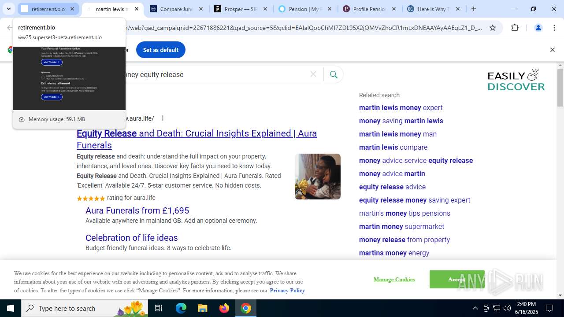Open the notification center icon
Viewport: 564px width, 317px height.
pos(549,308)
